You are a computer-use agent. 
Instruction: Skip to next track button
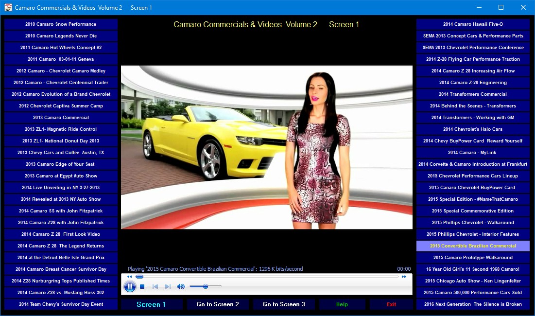168,287
